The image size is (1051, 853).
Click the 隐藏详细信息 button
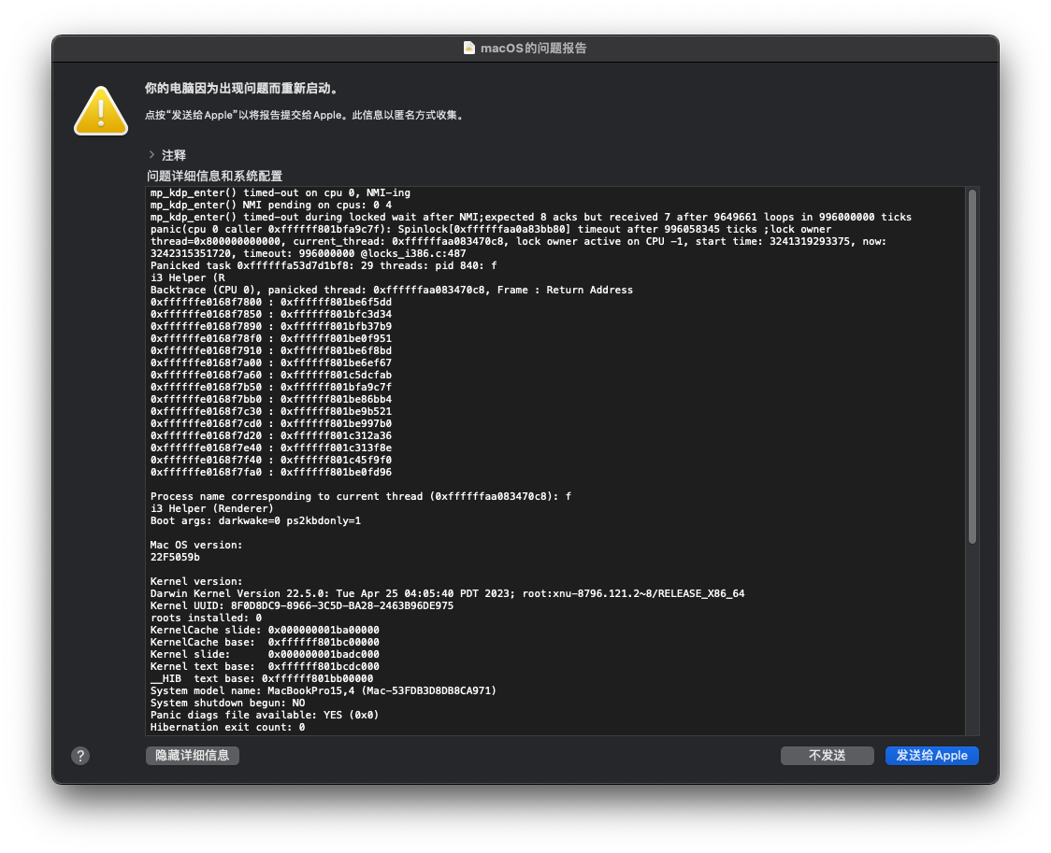pyautogui.click(x=192, y=756)
